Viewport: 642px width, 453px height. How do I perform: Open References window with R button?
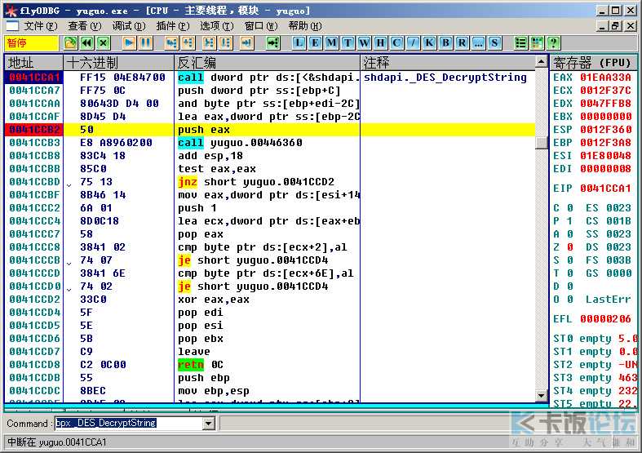click(462, 43)
